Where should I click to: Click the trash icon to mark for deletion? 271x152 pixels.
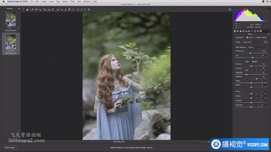tap(89, 10)
